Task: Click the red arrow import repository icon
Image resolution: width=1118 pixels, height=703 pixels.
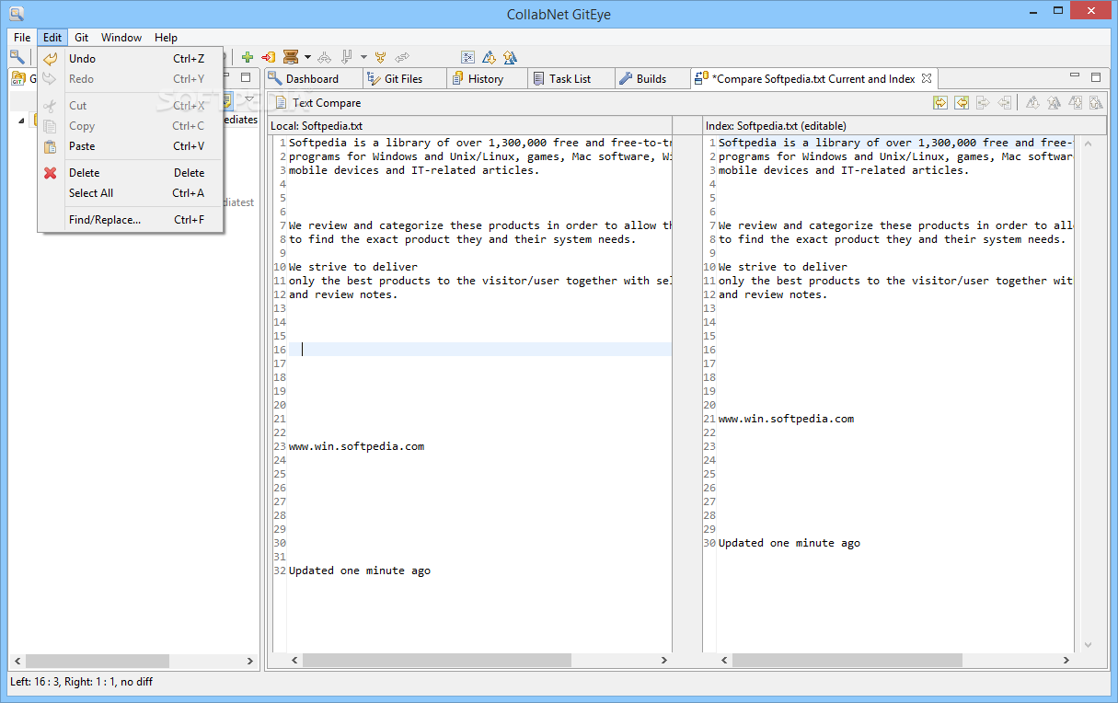Action: point(269,57)
